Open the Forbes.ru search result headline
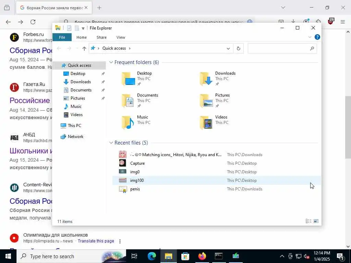The width and height of the screenshot is (351, 263). [x=31, y=51]
